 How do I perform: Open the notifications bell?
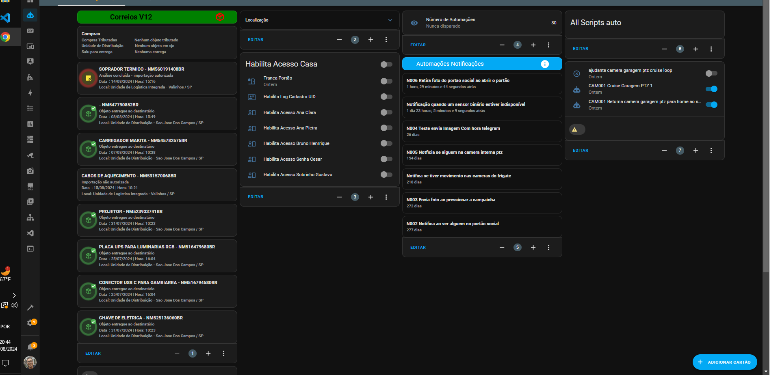click(30, 347)
